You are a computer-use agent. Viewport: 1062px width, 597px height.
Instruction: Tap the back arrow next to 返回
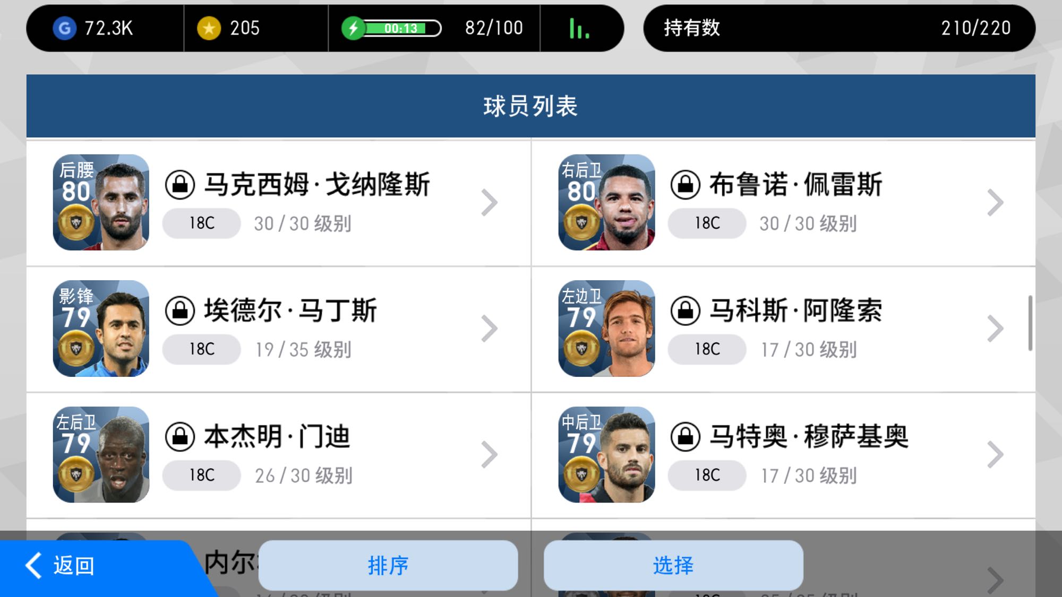coord(33,565)
